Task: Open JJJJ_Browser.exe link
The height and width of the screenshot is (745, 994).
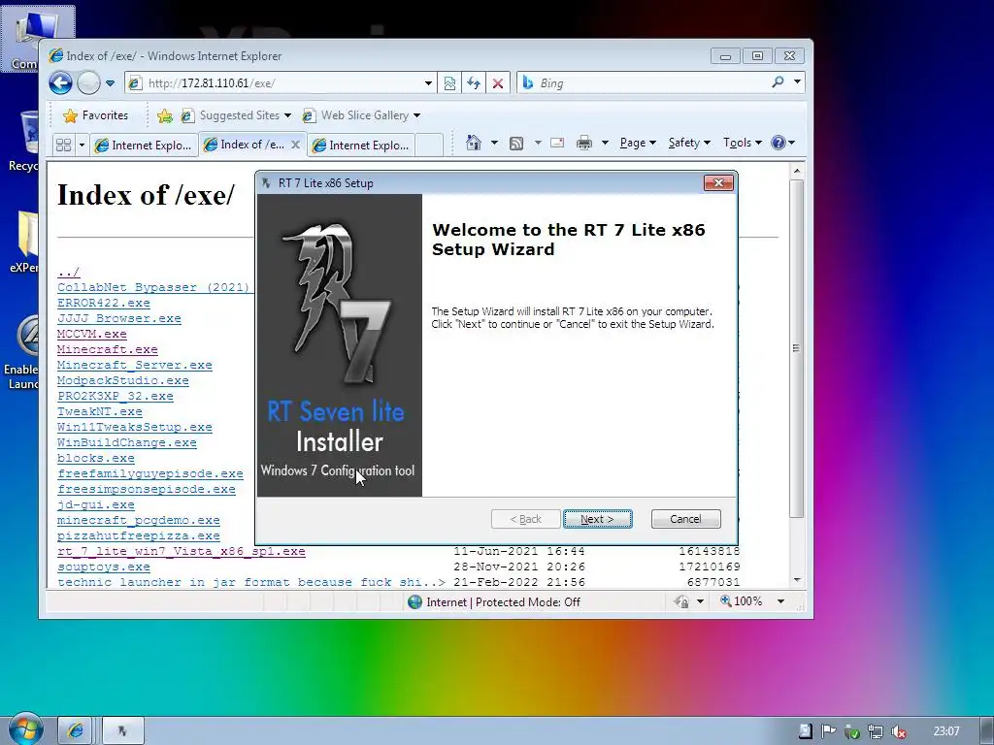Action: click(119, 318)
